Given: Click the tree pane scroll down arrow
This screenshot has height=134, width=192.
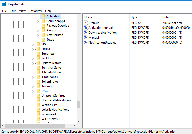Looking at the screenshot, I should (79, 121).
